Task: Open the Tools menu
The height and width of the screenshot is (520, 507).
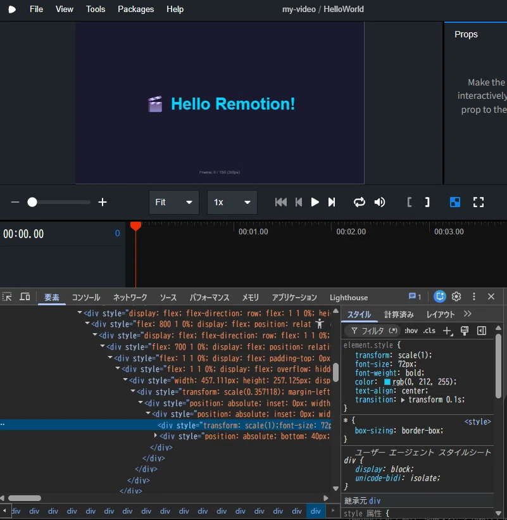Action: [96, 10]
